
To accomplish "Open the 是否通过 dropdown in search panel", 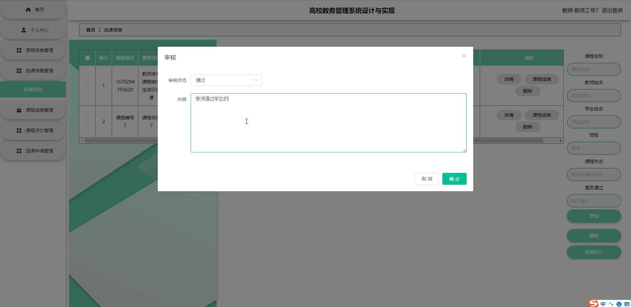I will point(594,201).
